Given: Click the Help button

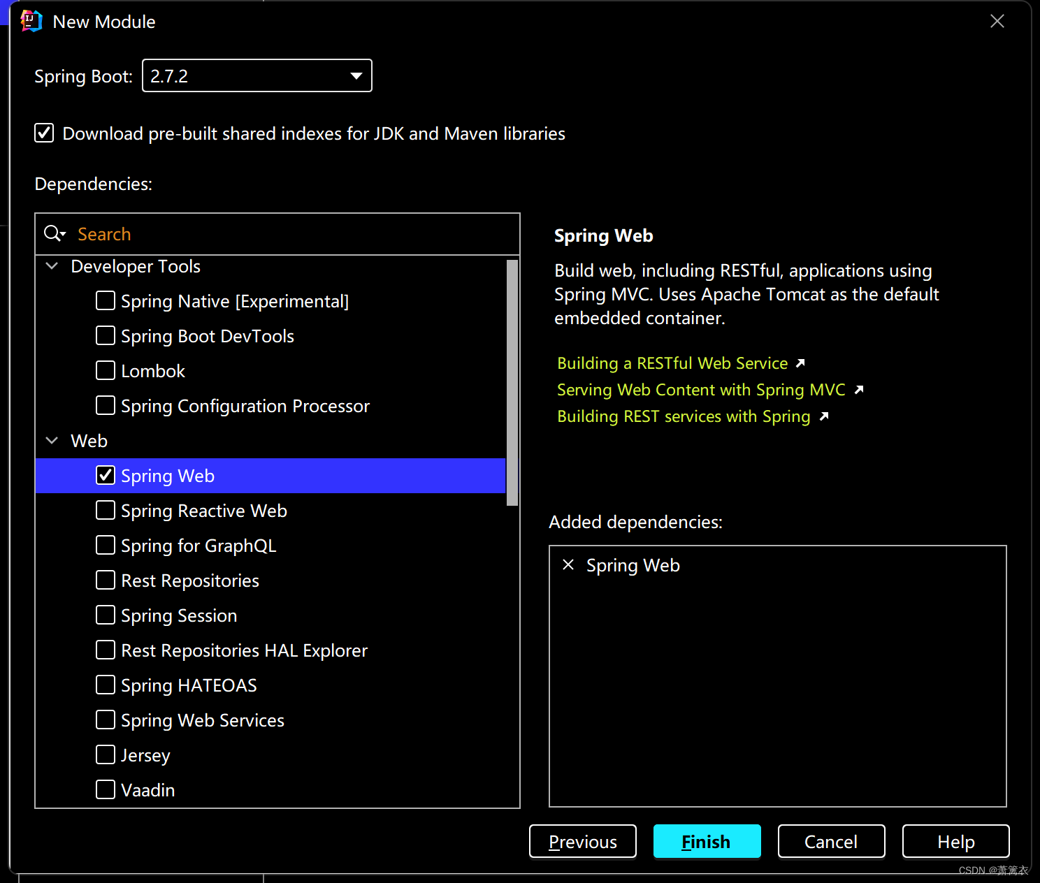Looking at the screenshot, I should (956, 841).
